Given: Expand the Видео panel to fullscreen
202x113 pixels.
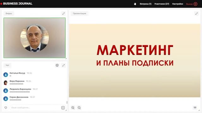Looking at the screenshot, I should point(63,13).
